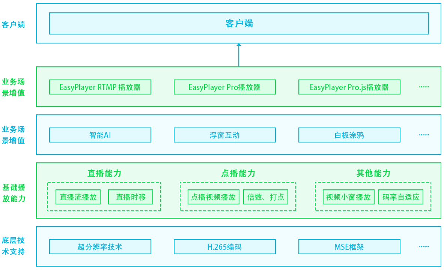Select the 超分辨率技术 block
This screenshot has width=444, height=270.
tap(100, 247)
